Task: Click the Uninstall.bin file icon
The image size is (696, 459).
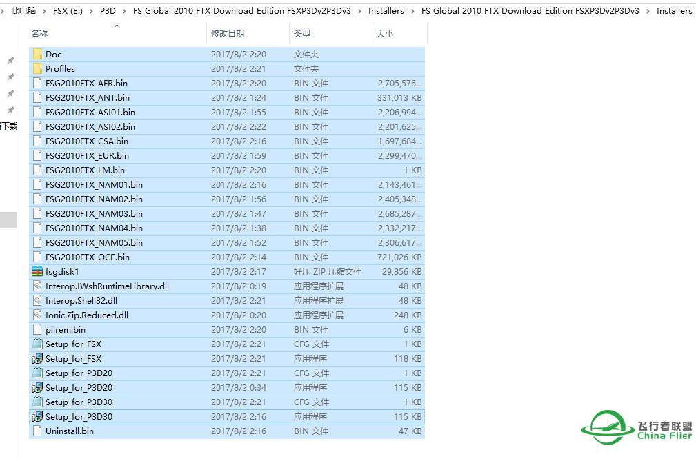Action: click(x=37, y=431)
